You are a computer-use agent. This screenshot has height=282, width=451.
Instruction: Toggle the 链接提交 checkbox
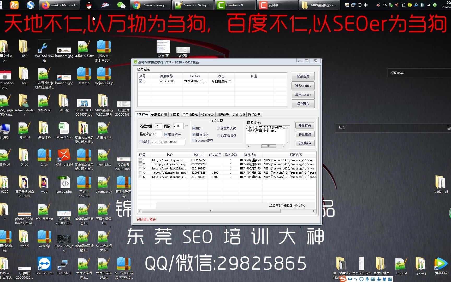click(x=194, y=134)
